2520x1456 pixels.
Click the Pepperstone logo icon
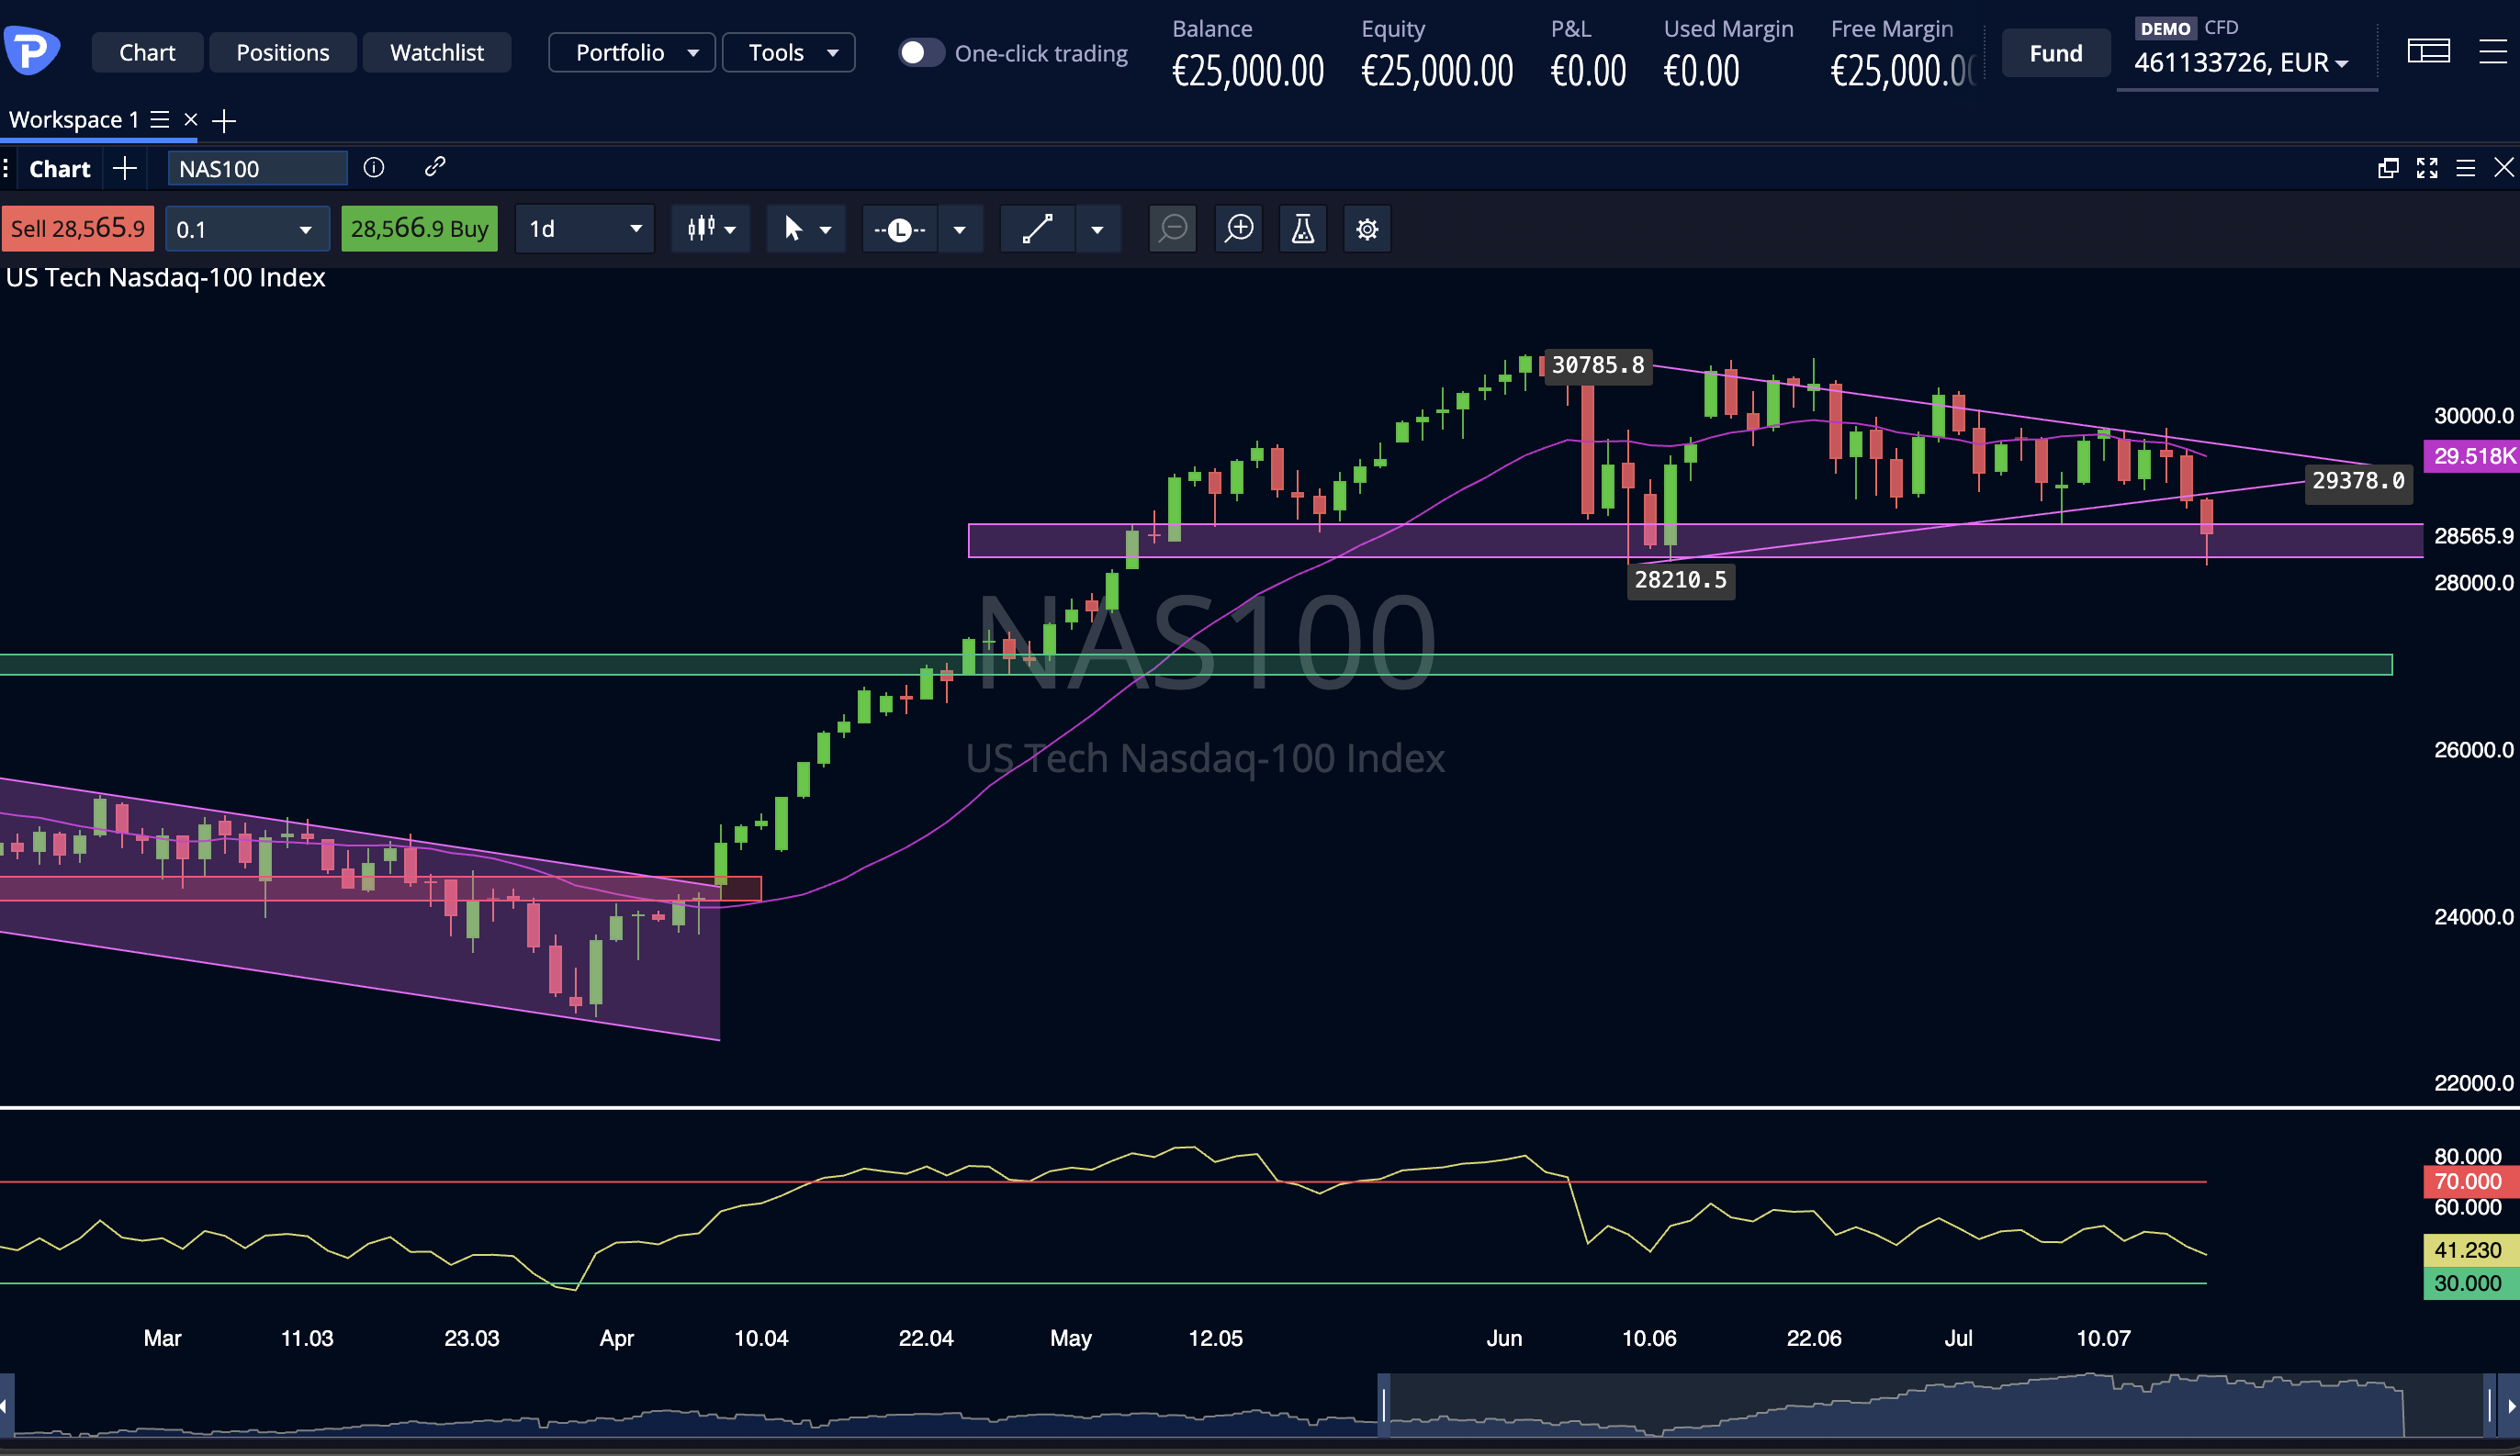click(x=31, y=51)
